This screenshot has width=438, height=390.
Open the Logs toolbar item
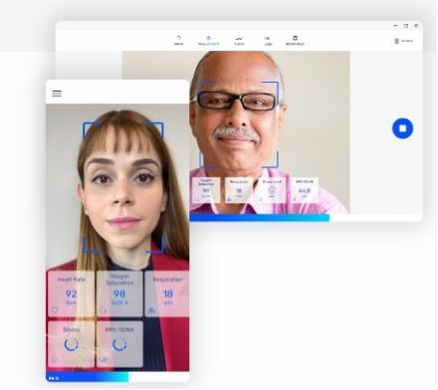[x=268, y=41]
